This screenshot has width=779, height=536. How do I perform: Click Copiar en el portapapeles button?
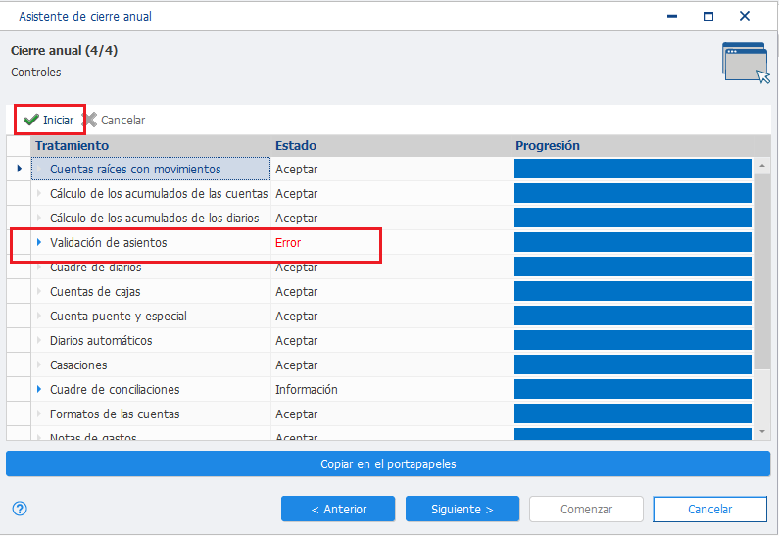[x=388, y=463]
